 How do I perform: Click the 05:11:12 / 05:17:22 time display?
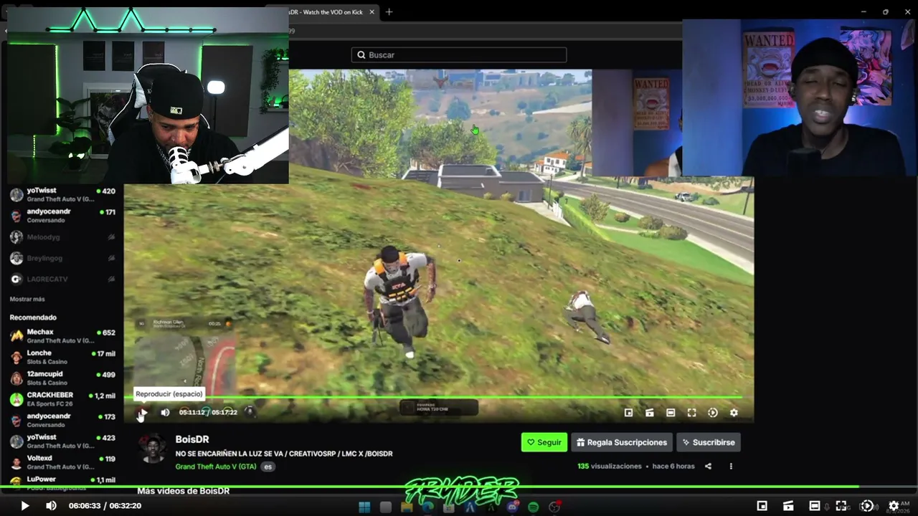tap(208, 412)
